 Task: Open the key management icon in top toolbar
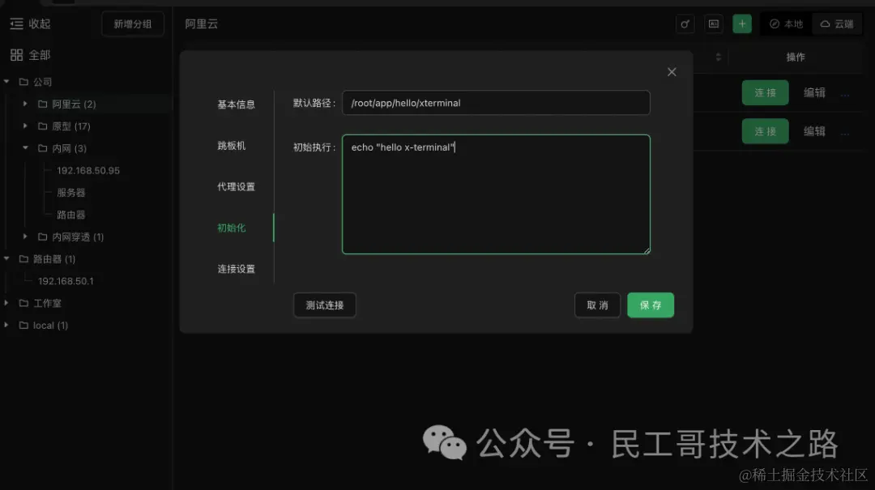(x=685, y=23)
